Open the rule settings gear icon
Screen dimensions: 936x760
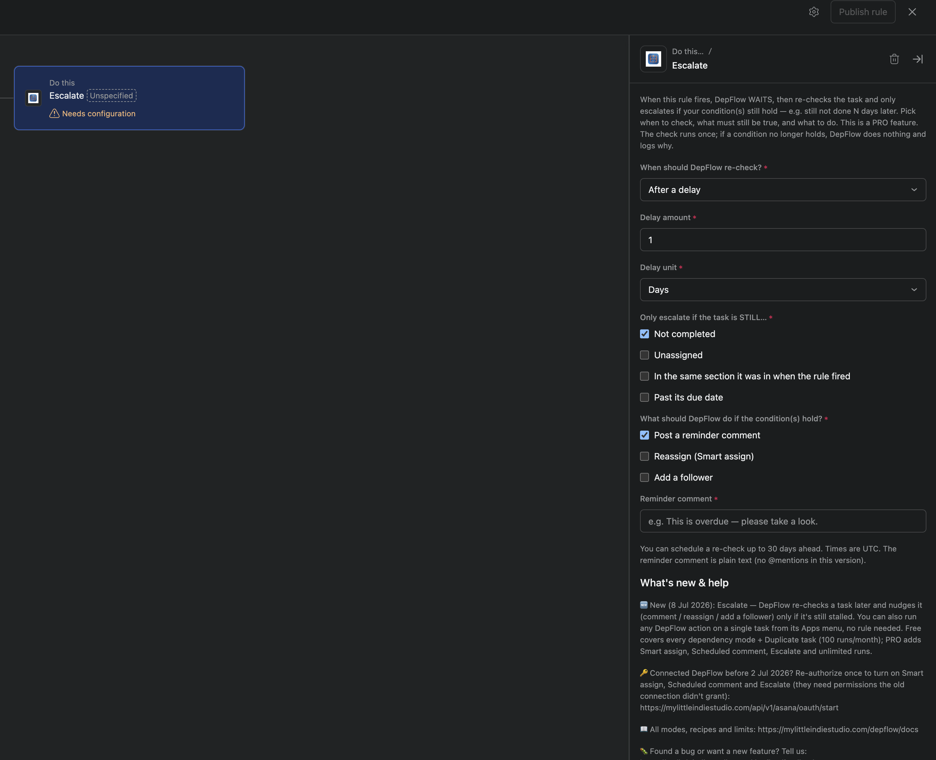coord(814,12)
